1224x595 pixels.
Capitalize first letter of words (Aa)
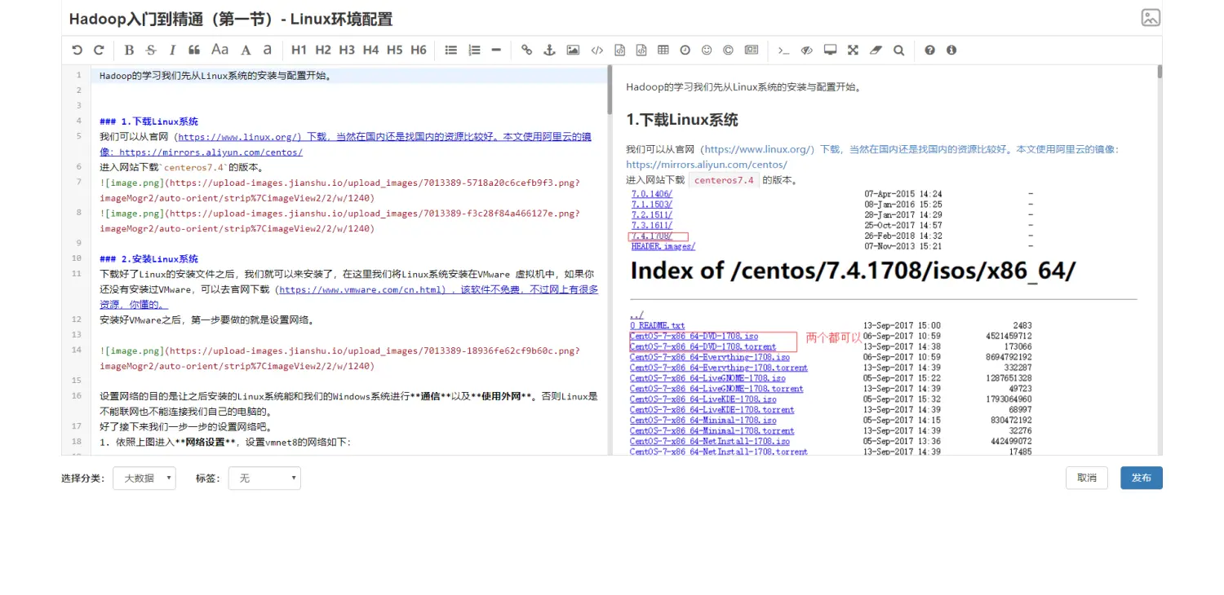pos(220,50)
